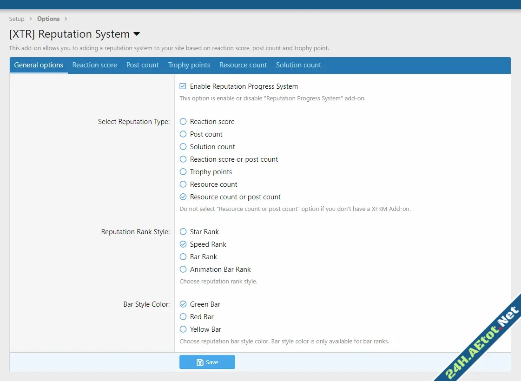Open the Options breadcrumb link
The height and width of the screenshot is (381, 521).
(x=48, y=19)
